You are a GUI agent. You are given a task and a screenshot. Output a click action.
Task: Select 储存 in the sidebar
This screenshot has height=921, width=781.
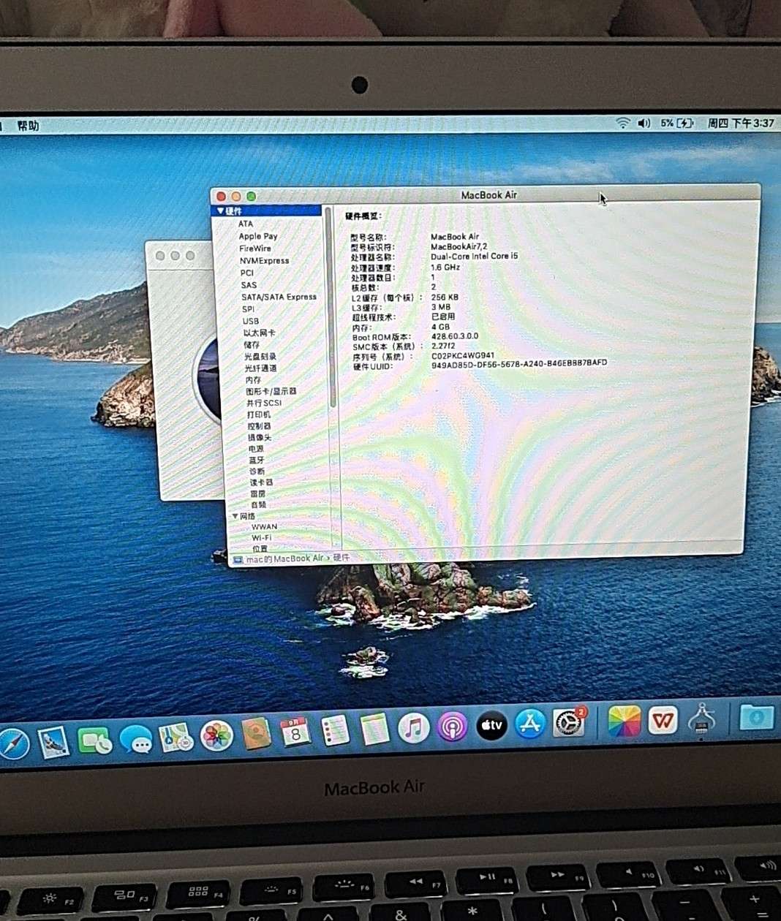pyautogui.click(x=252, y=344)
